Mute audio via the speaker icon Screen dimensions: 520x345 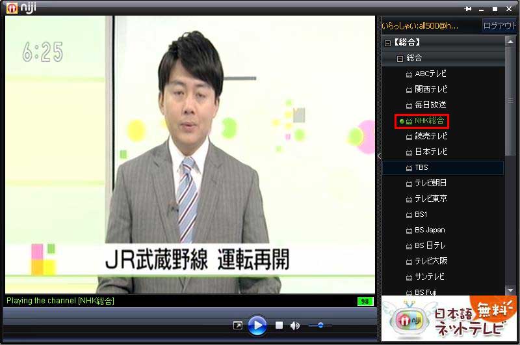[294, 325]
